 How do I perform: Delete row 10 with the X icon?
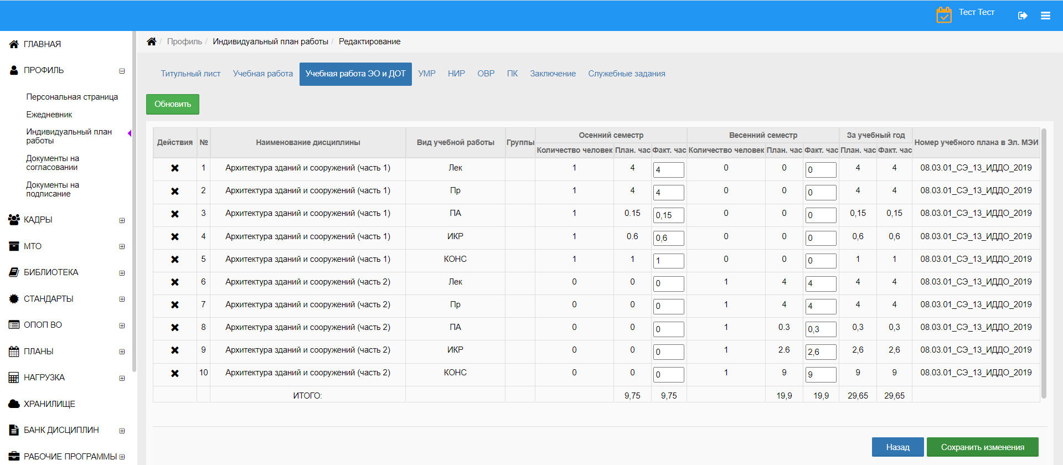(175, 374)
